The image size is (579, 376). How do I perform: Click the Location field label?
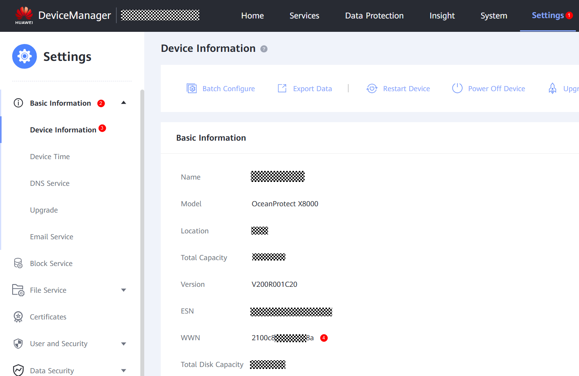(195, 231)
